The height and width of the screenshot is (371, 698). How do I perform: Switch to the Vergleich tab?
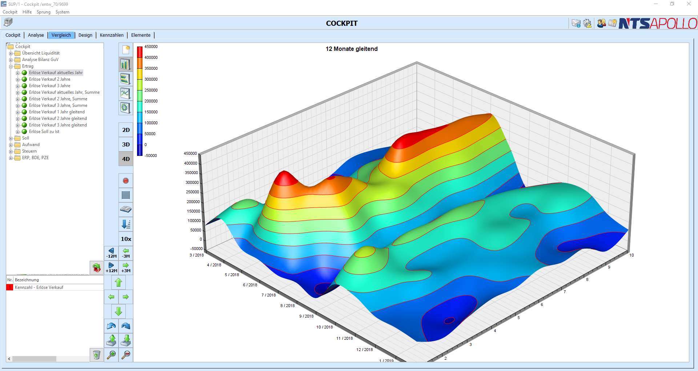[61, 35]
